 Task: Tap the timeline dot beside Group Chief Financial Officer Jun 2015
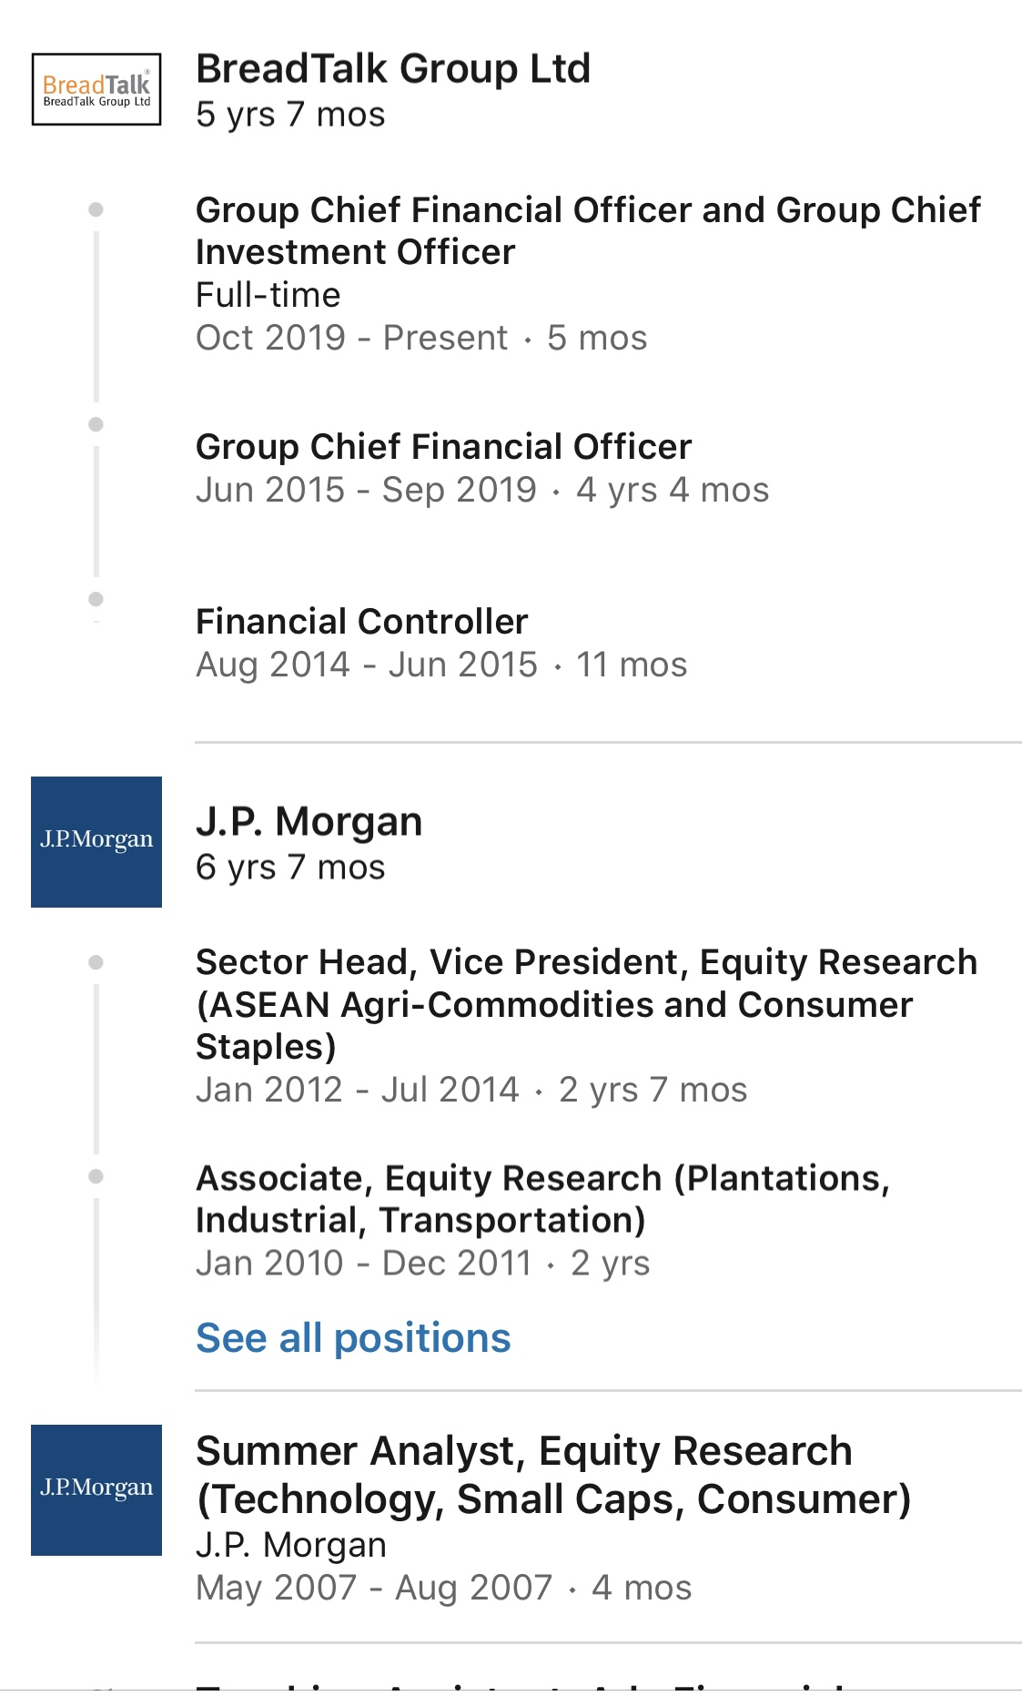click(96, 424)
